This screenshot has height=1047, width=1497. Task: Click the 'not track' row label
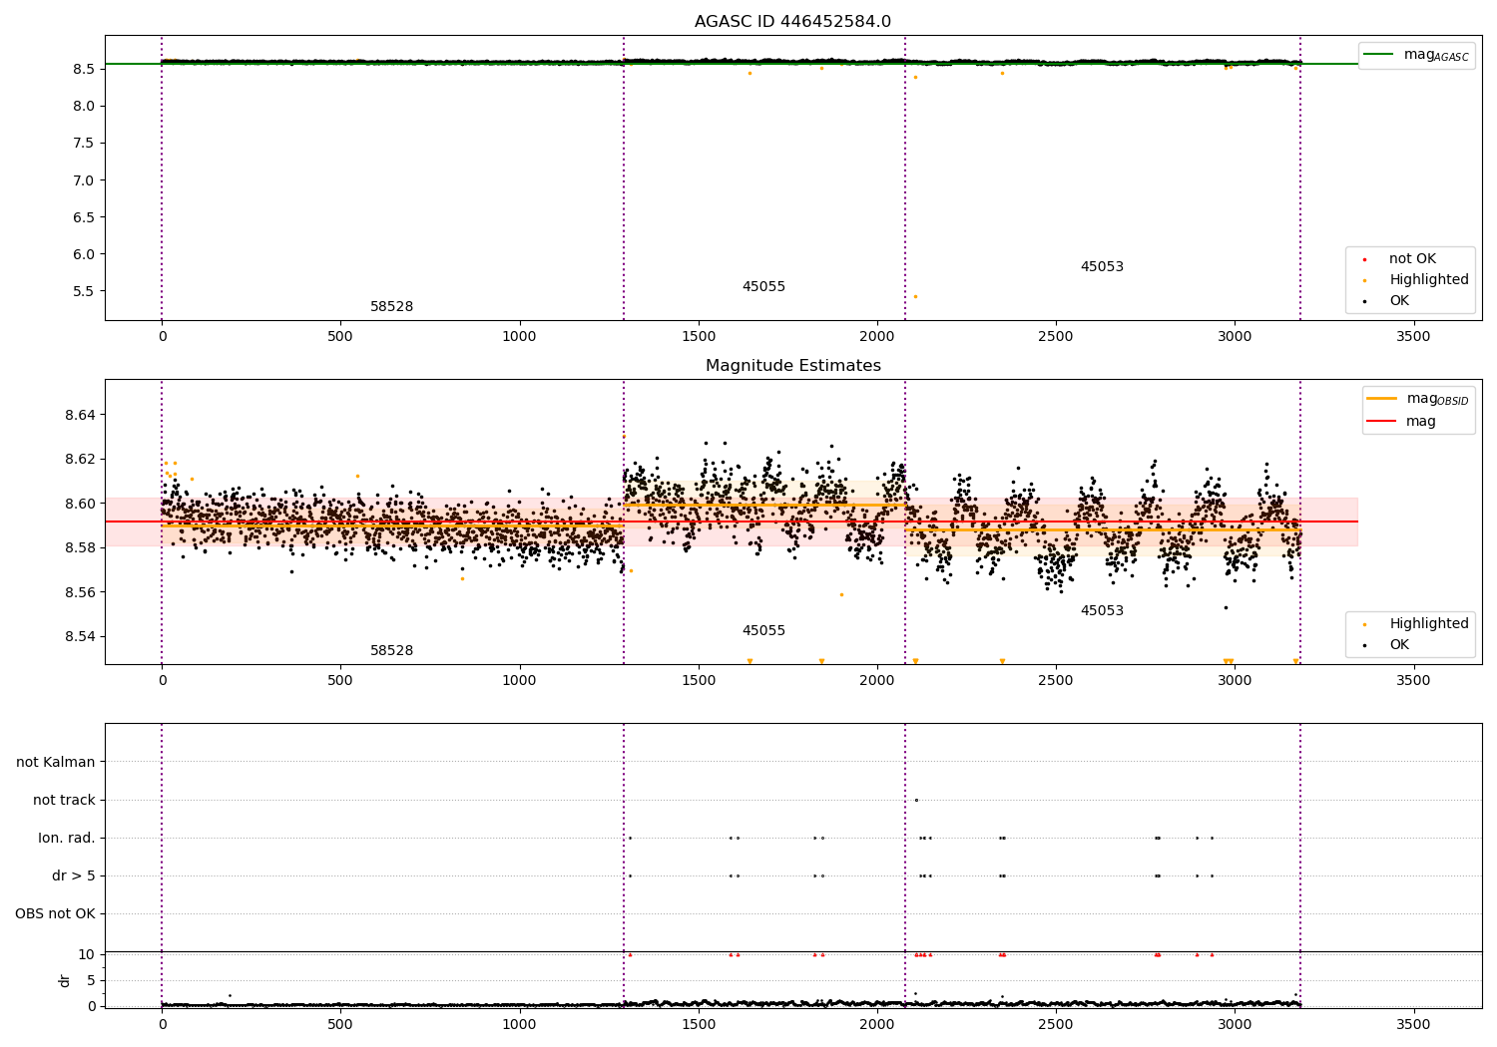click(64, 800)
